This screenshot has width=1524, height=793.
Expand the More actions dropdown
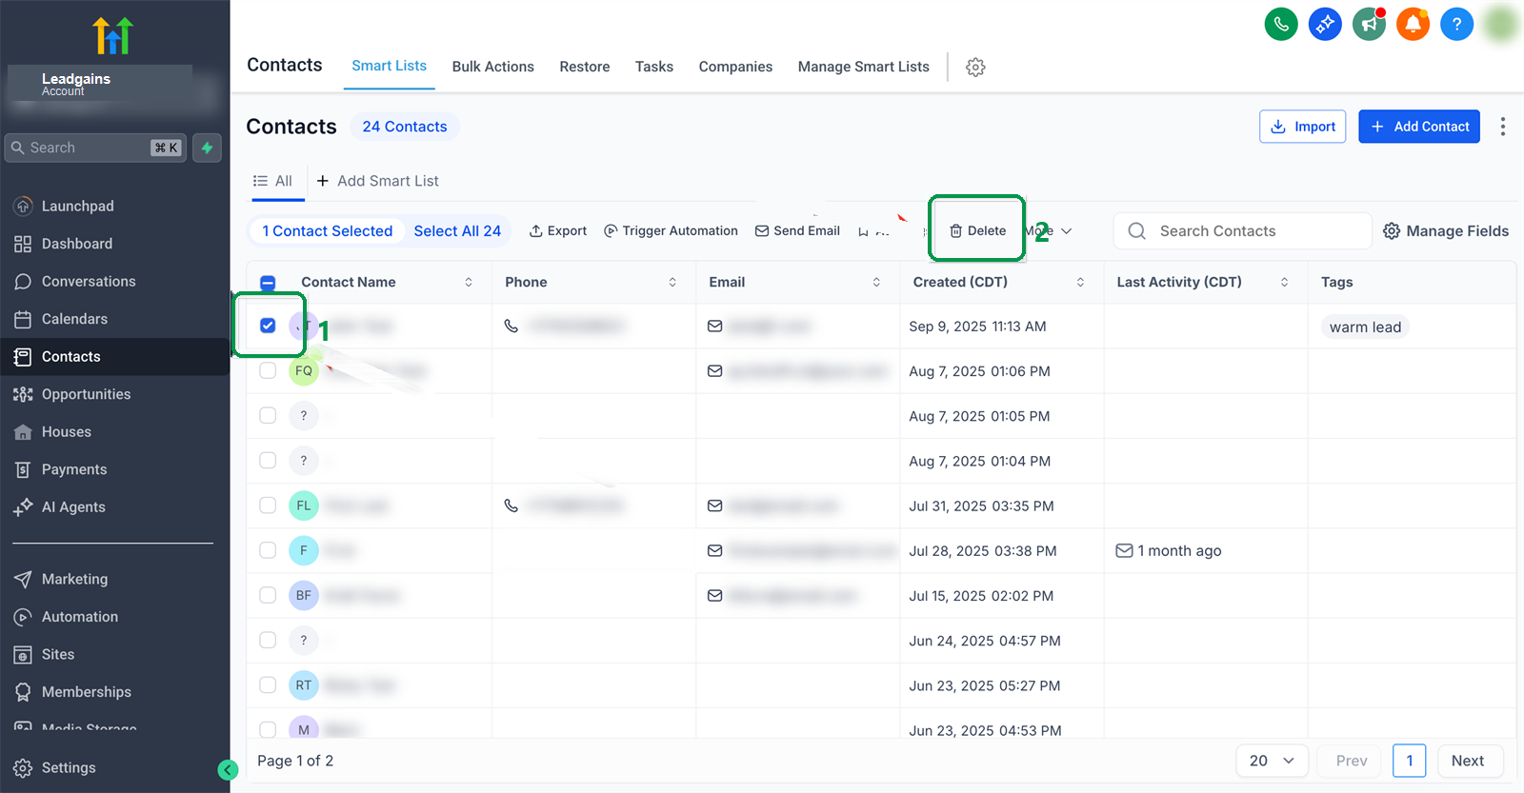[x=1049, y=230]
